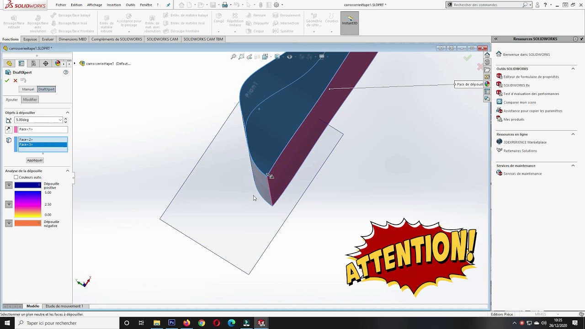Cancel DraftXpert with the red X

pos(15,80)
